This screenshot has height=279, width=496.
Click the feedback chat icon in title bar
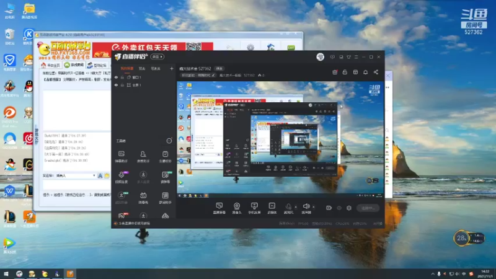tap(341, 57)
